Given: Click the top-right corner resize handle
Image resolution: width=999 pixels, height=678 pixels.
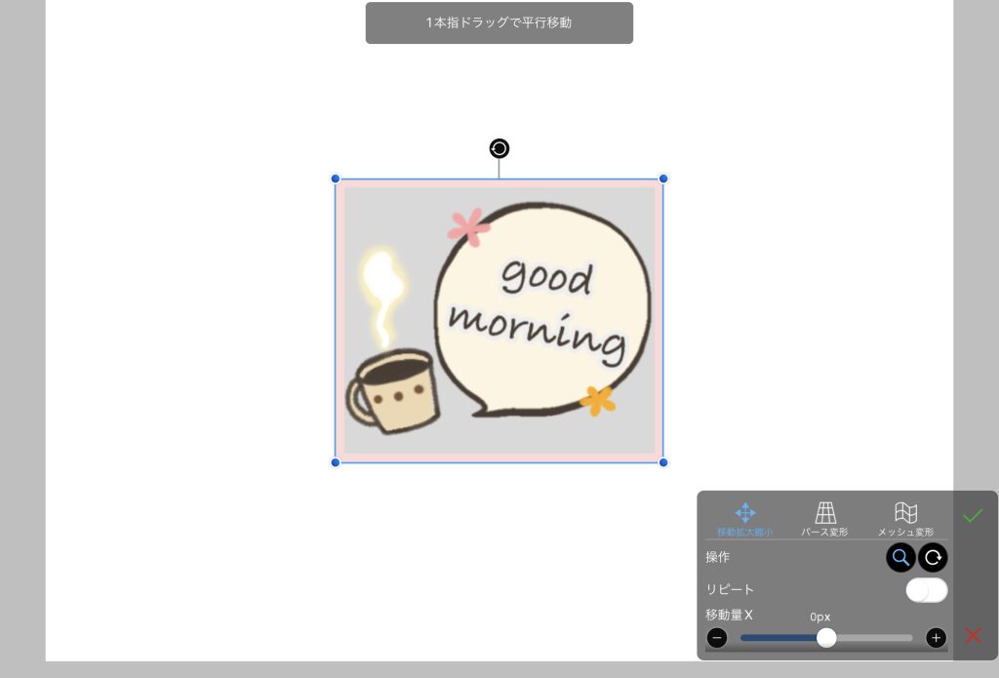Looking at the screenshot, I should point(663,179).
